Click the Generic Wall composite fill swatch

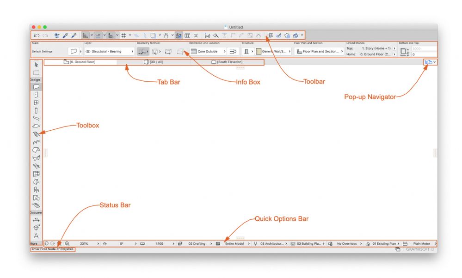click(258, 51)
